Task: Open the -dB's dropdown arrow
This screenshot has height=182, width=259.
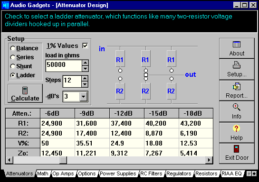Action: [84, 97]
